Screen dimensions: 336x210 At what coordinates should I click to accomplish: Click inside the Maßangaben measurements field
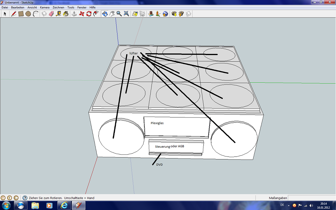tap(312, 198)
